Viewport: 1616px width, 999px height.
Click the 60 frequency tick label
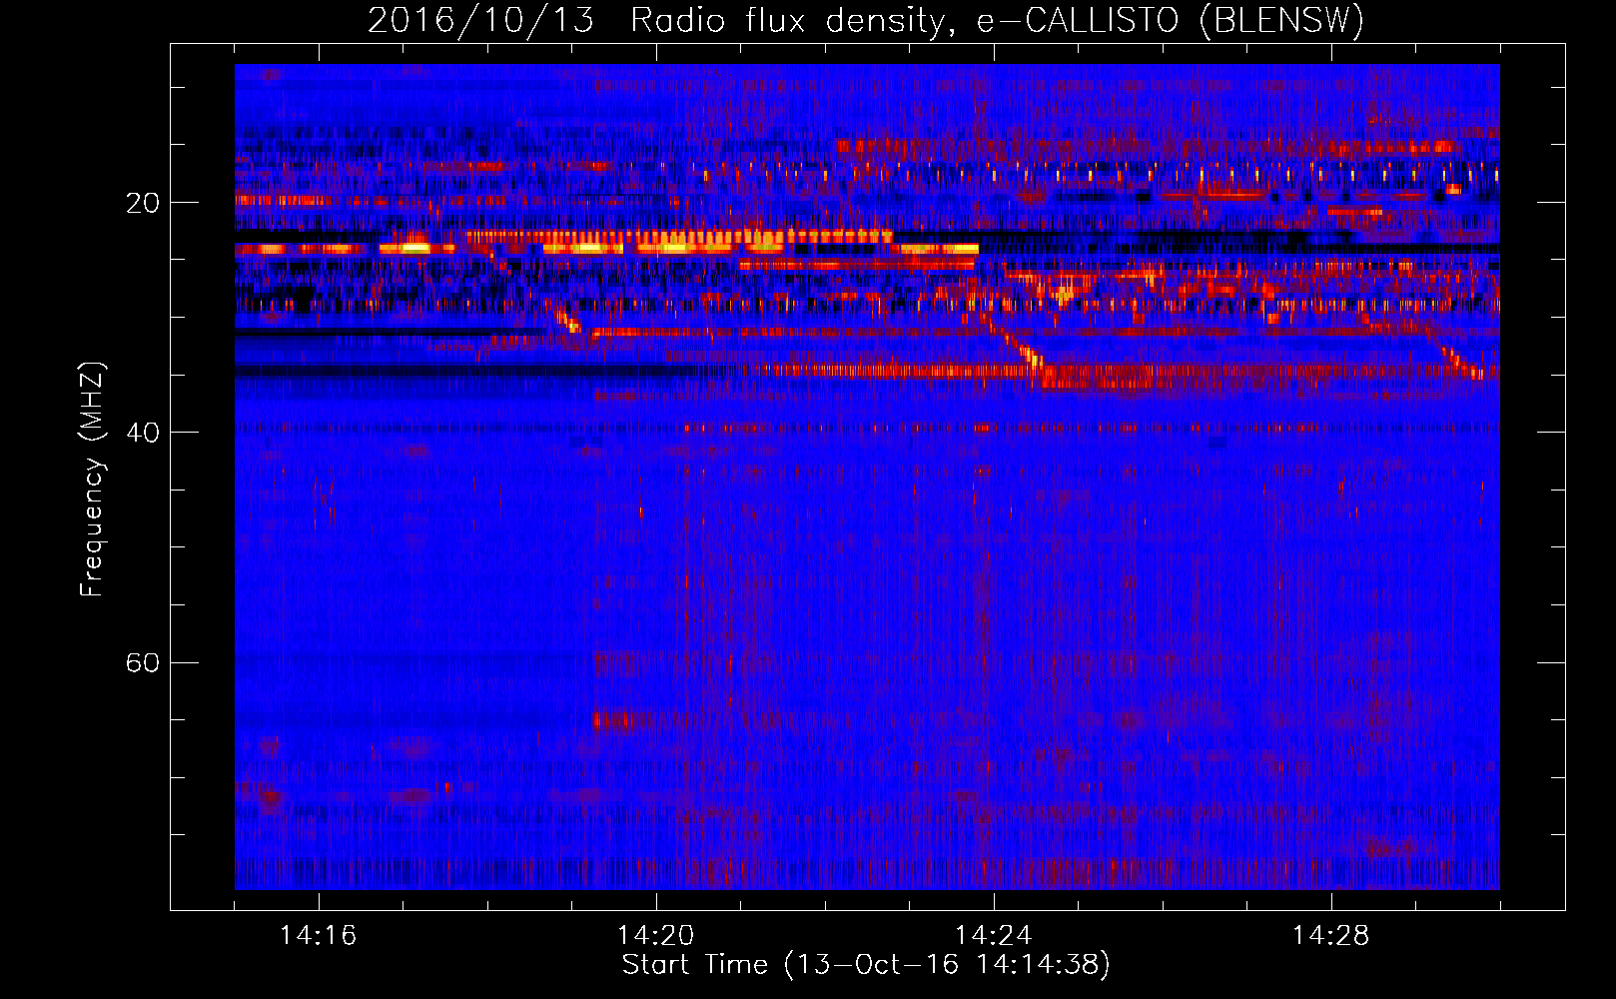[143, 662]
